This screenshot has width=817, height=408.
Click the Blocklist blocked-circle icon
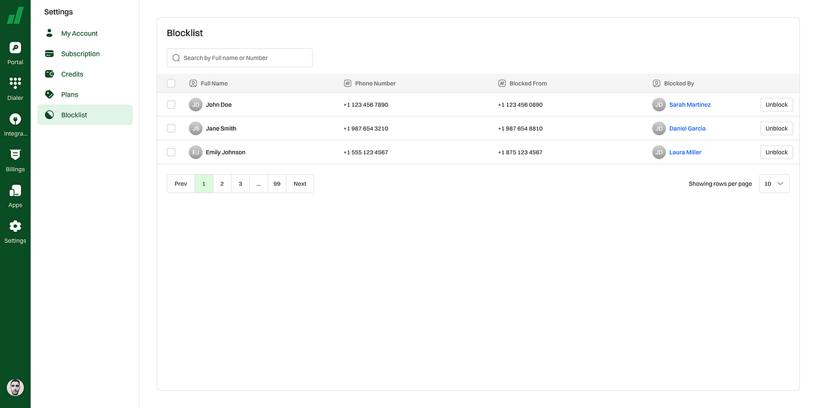pyautogui.click(x=49, y=115)
